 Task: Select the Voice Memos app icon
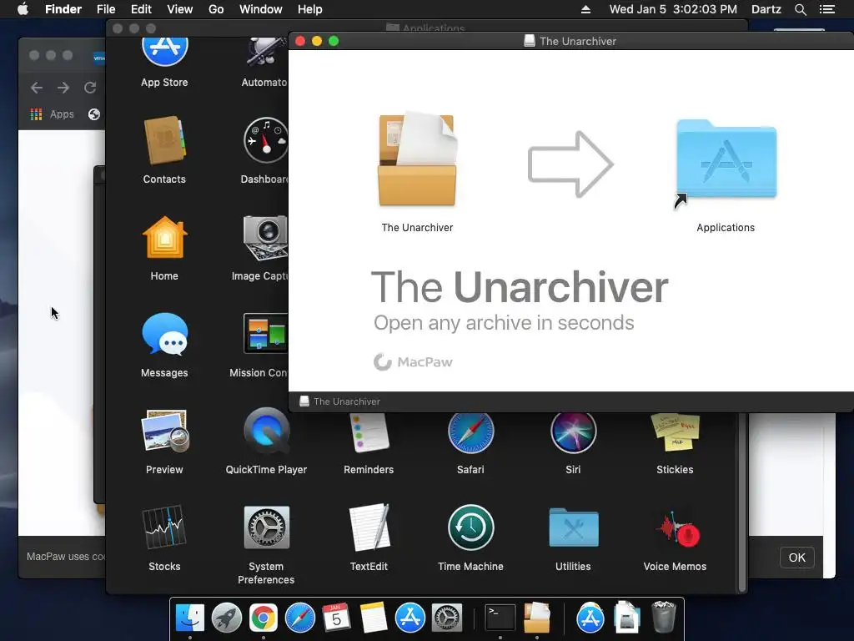[676, 528]
